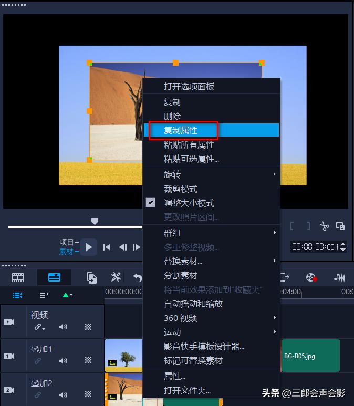Expand the 旋转 submenu
The height and width of the screenshot is (406, 354).
(211, 174)
